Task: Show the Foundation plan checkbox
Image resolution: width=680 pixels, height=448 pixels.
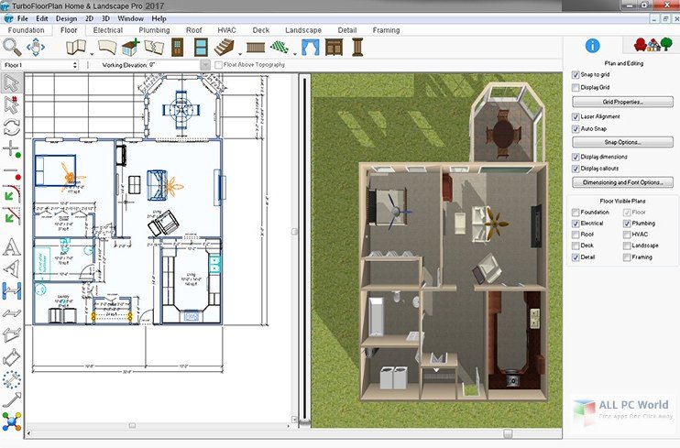Action: click(576, 213)
